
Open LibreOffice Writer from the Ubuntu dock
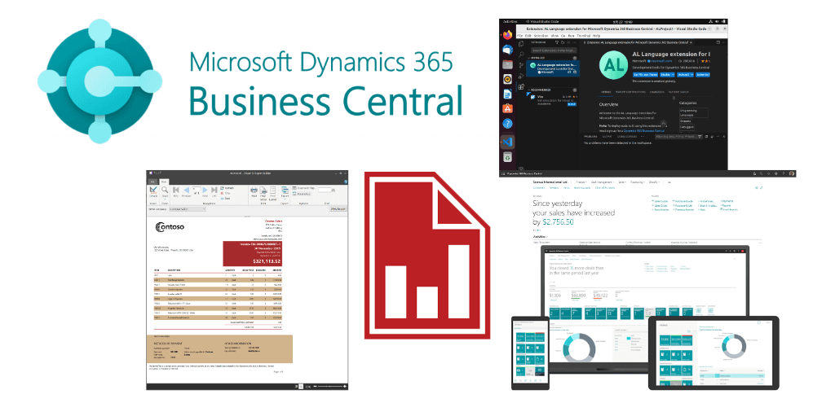click(x=507, y=94)
